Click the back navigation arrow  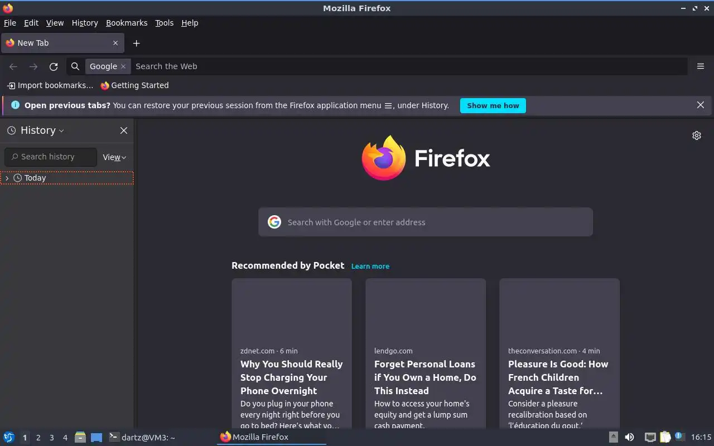[x=13, y=66]
